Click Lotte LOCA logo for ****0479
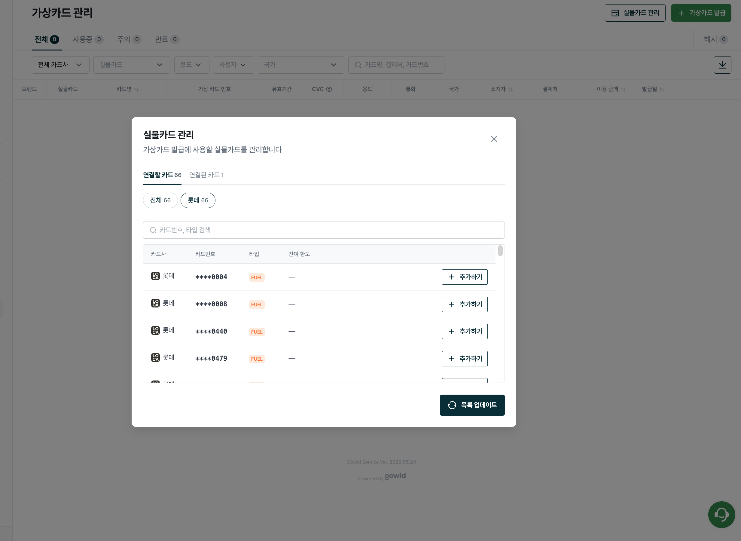This screenshot has height=541, width=741. tap(155, 357)
